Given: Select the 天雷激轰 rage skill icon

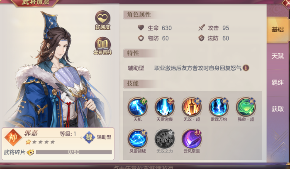Looking at the screenshot, I should (164, 107).
